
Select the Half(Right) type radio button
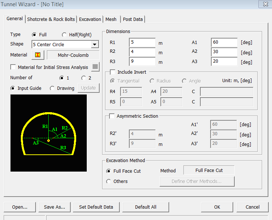64,35
